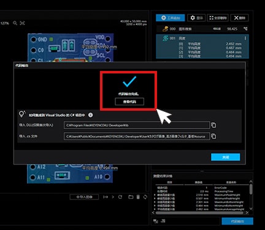Click the import image button

(x=84, y=197)
